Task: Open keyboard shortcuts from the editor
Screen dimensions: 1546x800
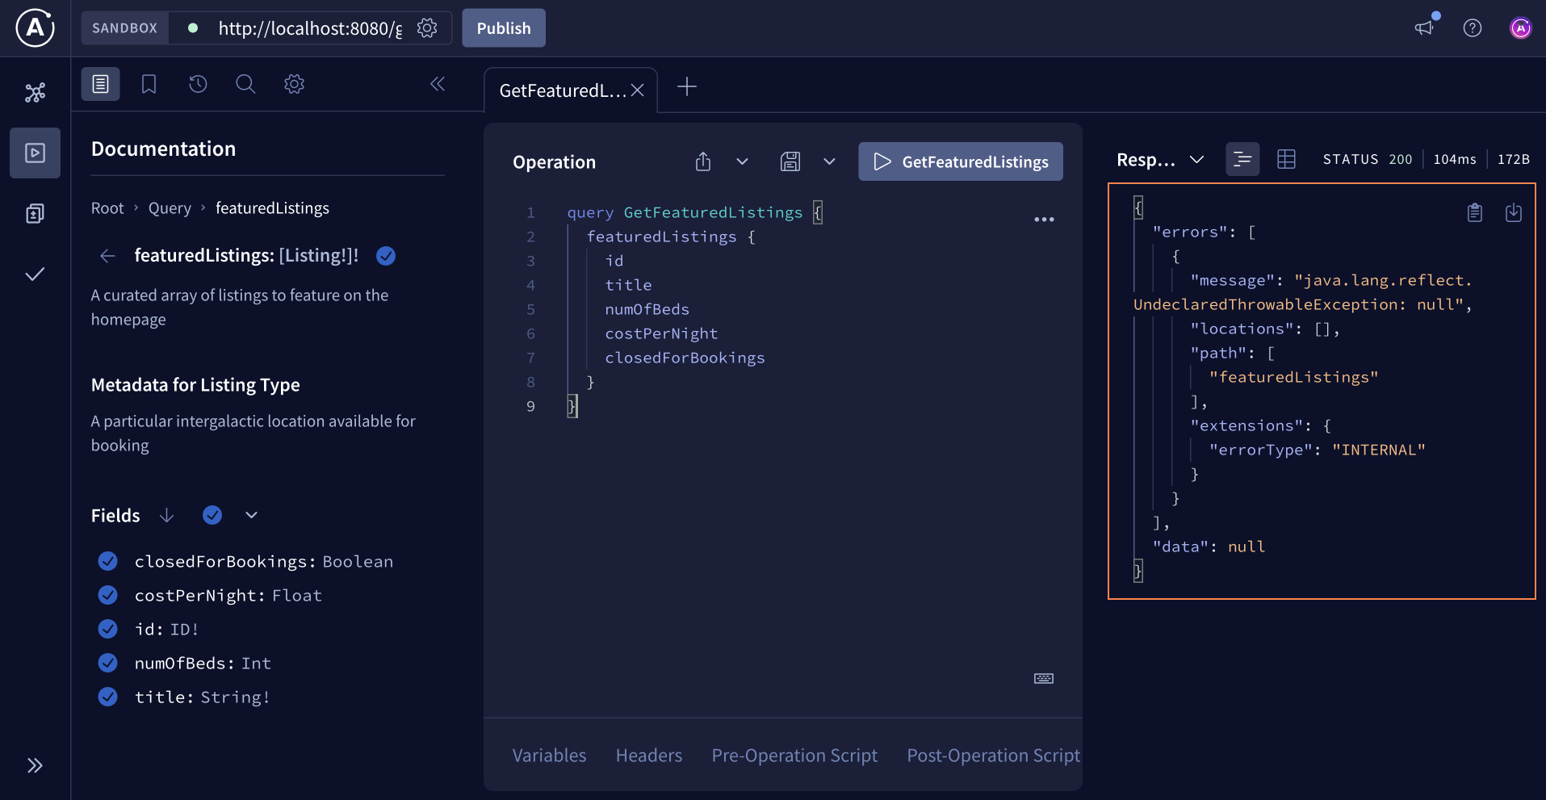Action: tap(1043, 679)
